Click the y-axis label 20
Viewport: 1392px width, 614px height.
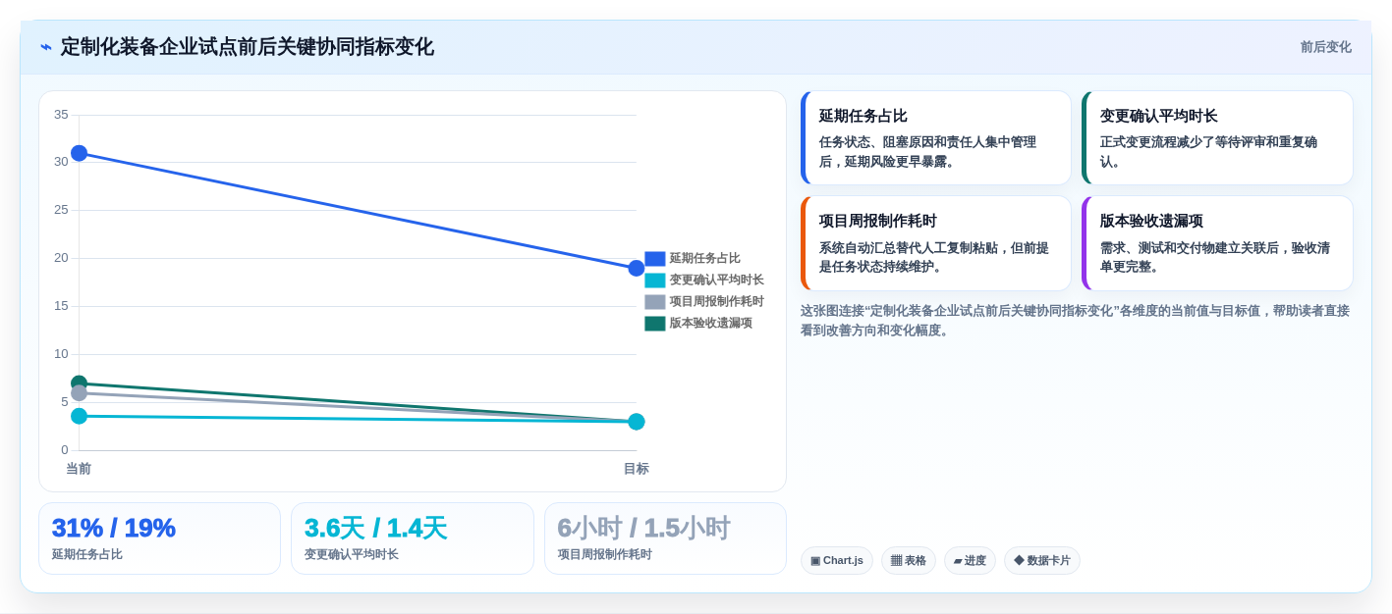point(61,258)
